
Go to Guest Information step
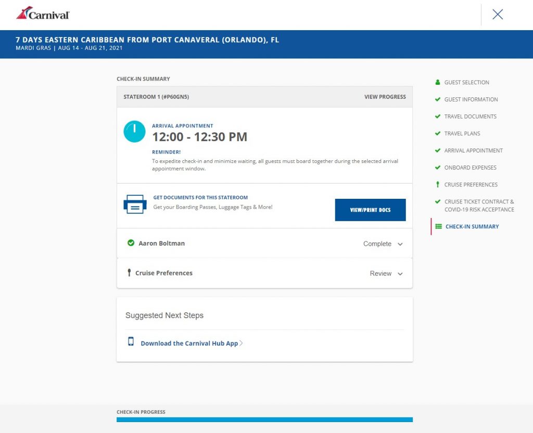(x=471, y=99)
